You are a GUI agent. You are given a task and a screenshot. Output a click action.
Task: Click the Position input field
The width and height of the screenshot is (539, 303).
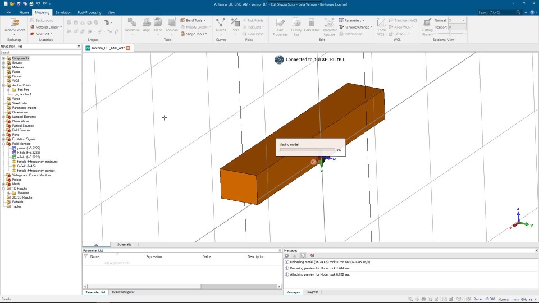pyautogui.click(x=457, y=27)
